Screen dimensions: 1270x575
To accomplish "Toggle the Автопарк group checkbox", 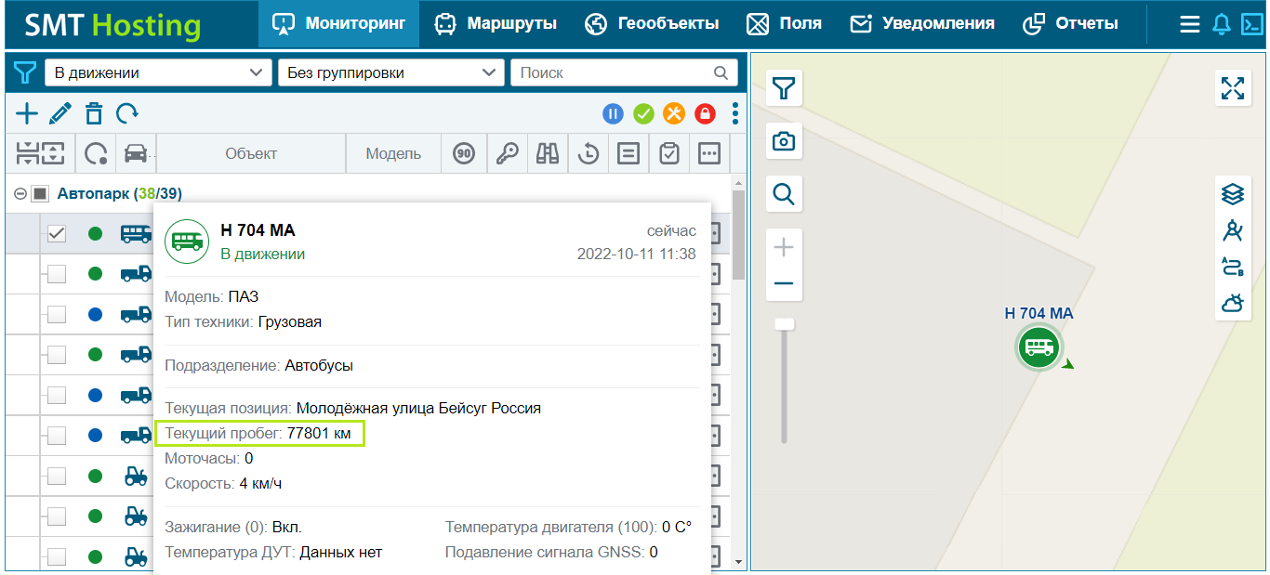I will coord(39,193).
